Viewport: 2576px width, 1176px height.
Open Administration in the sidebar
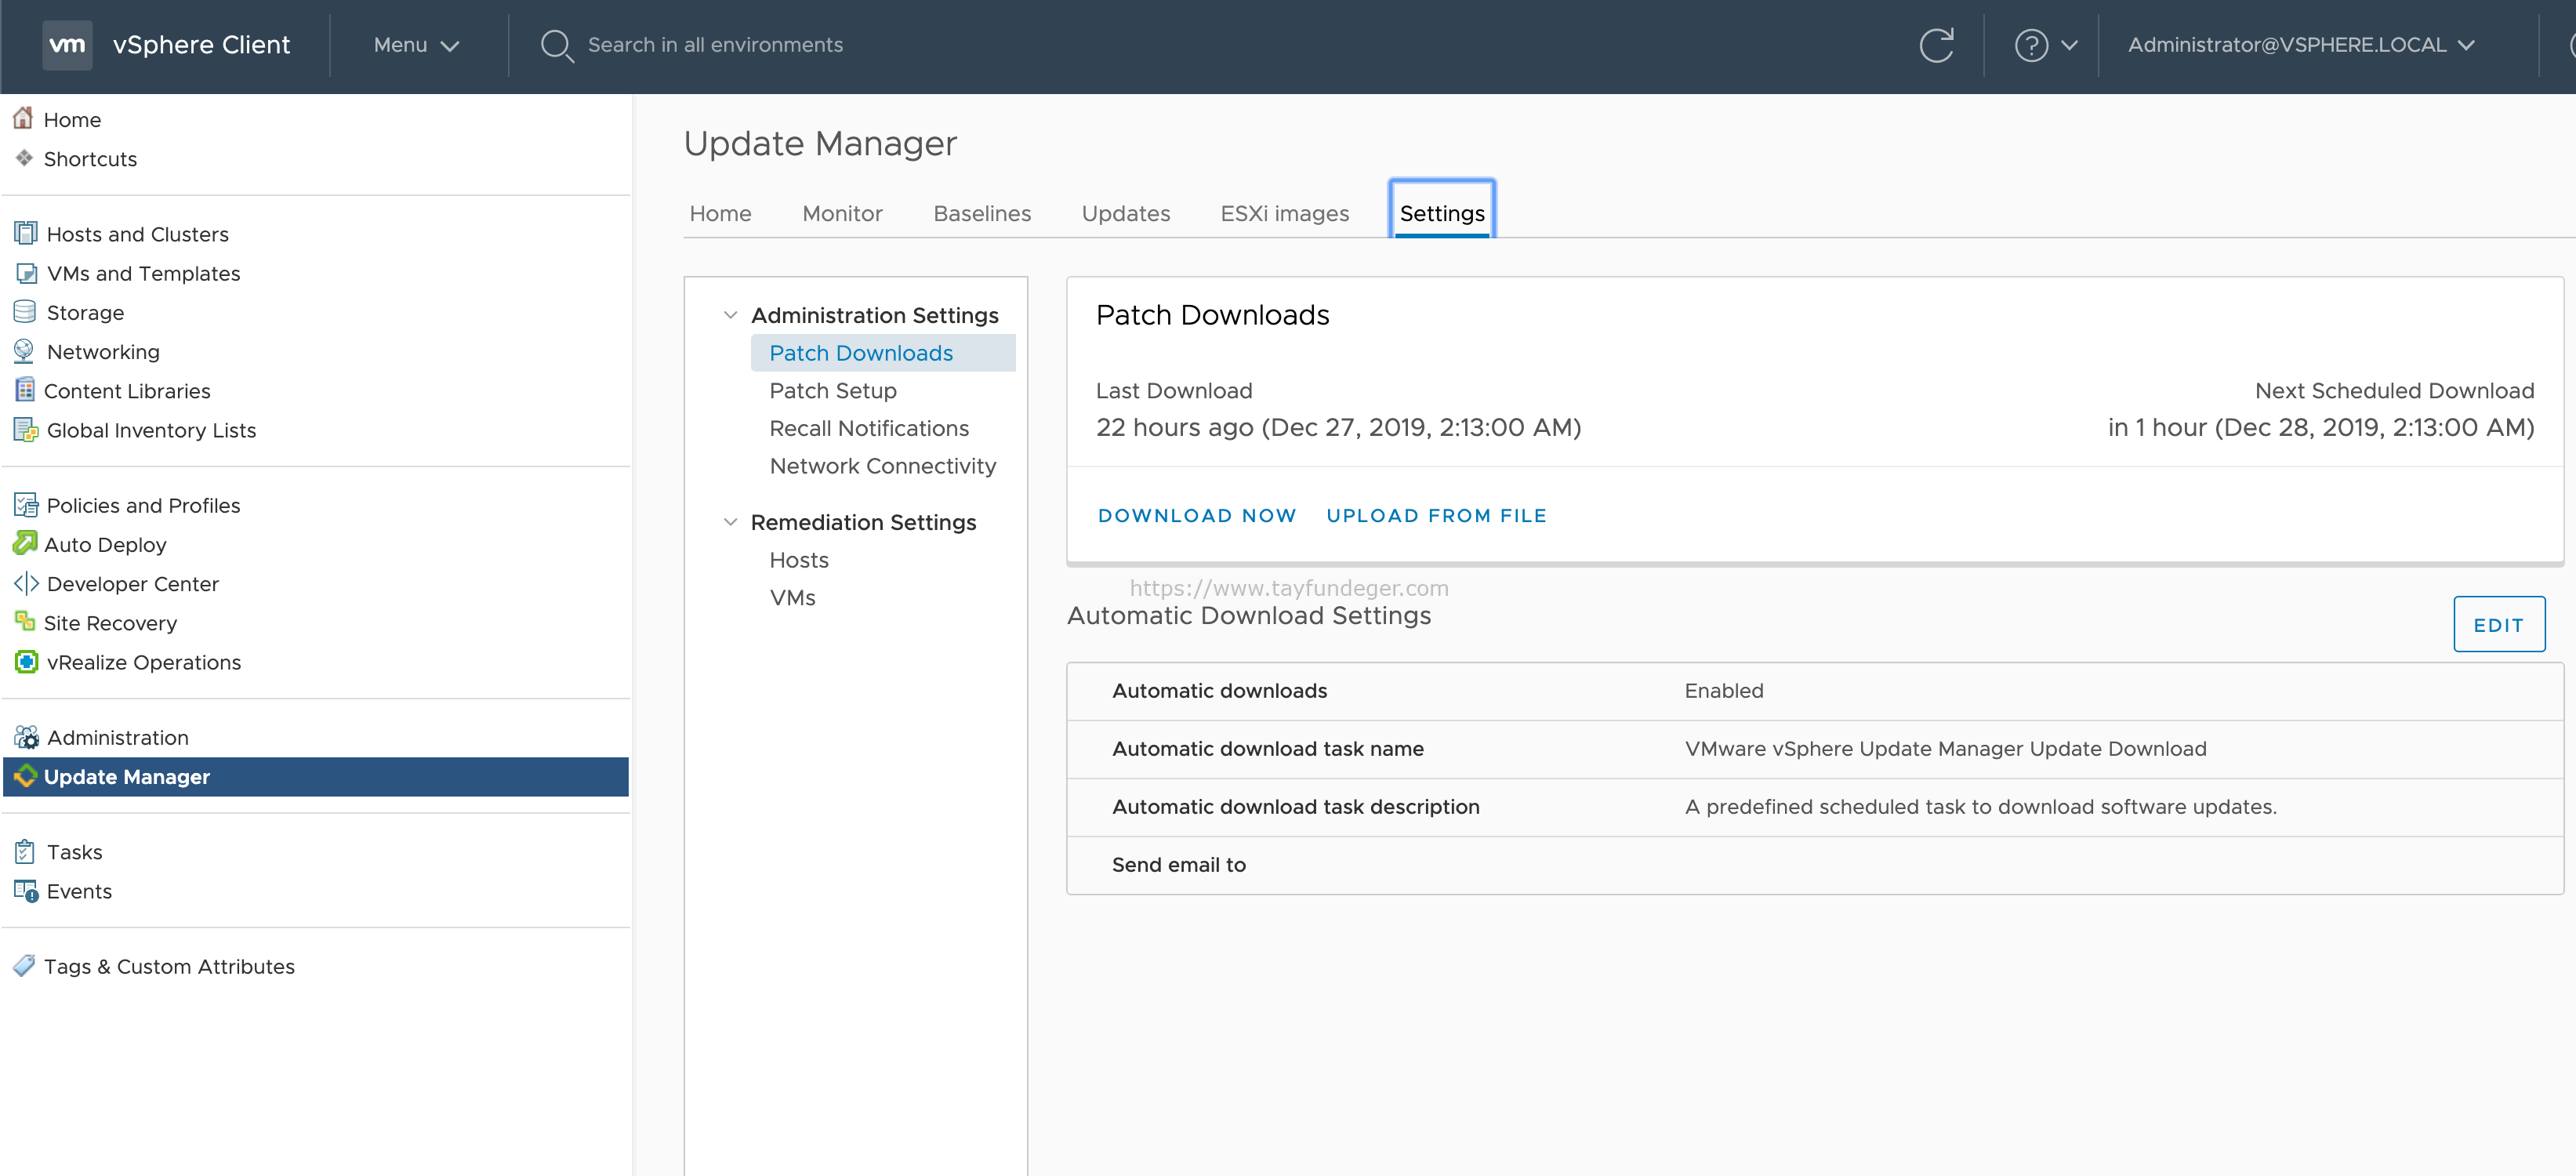[117, 738]
